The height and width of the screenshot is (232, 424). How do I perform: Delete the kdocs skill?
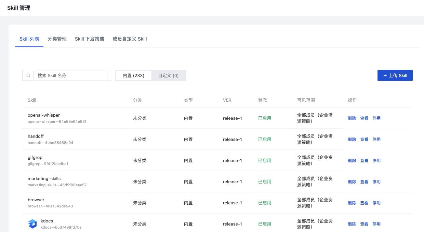point(352,224)
